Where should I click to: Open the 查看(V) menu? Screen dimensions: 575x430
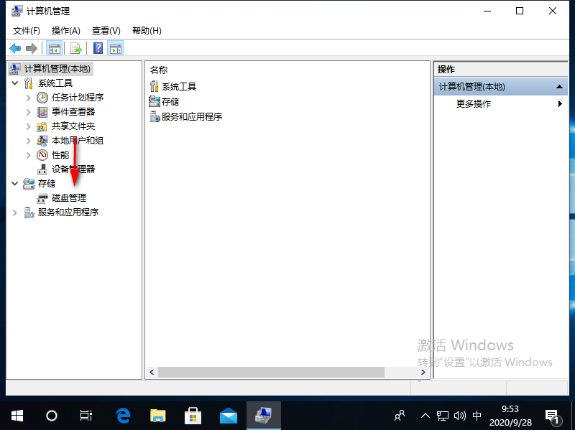105,30
